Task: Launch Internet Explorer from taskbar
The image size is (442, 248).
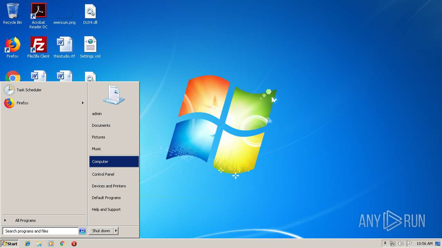Action: (28, 244)
